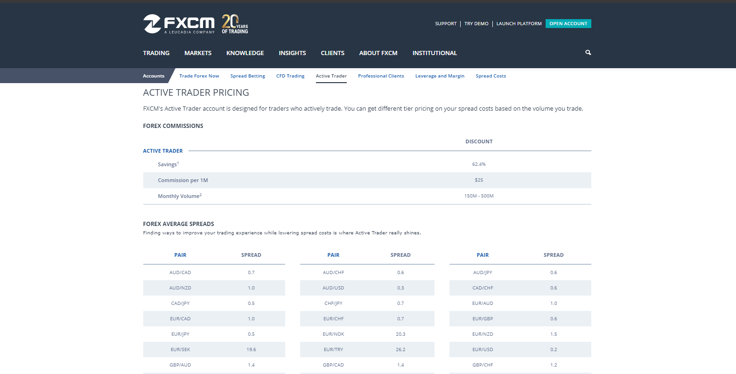Click the GBP/CHF pair cell
Viewport: 736px width, 374px height.
point(483,365)
